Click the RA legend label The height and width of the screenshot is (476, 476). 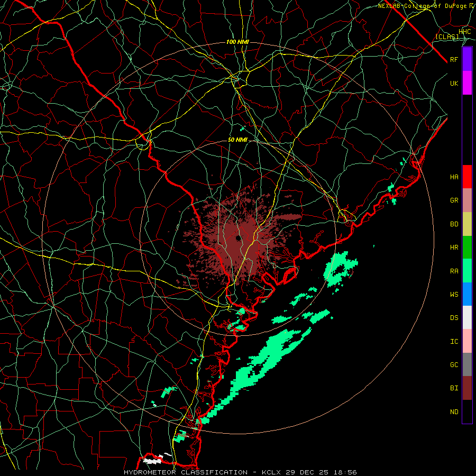tap(454, 271)
